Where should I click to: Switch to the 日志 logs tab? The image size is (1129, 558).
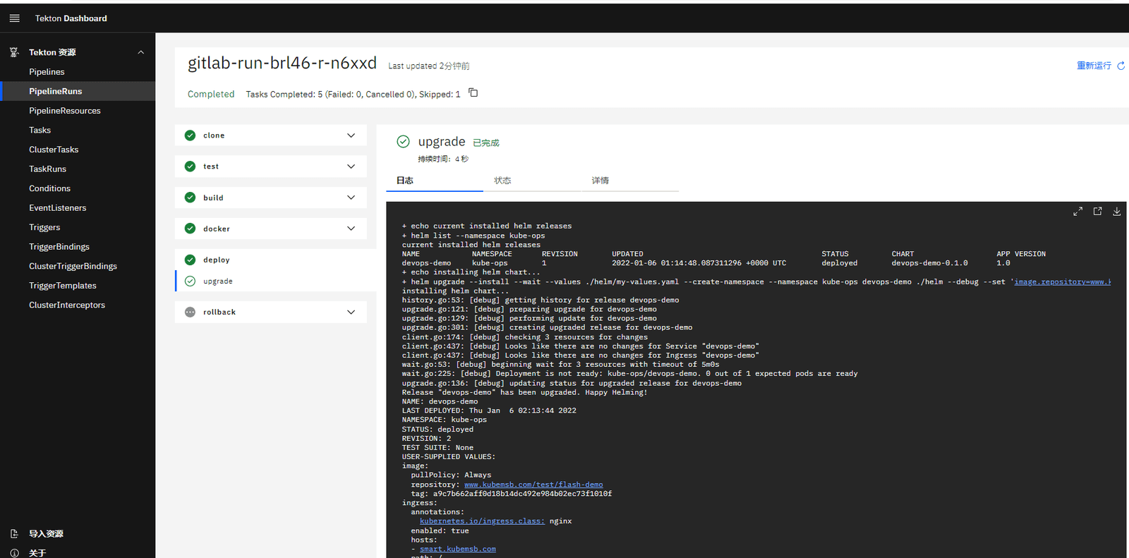pos(435,181)
